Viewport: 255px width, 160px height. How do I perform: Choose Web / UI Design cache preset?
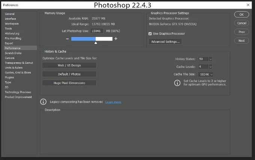(x=69, y=65)
